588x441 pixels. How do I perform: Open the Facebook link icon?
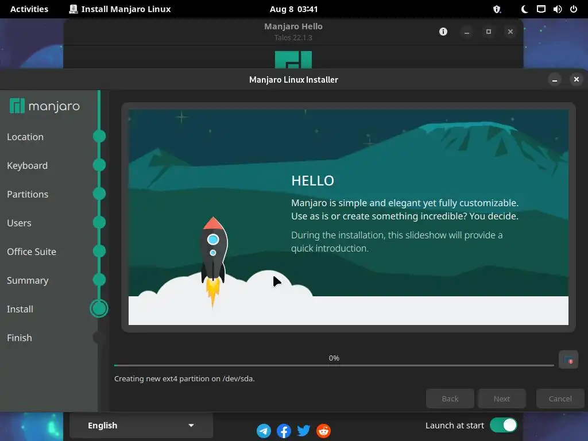point(284,431)
